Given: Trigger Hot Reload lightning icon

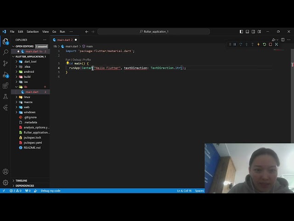Looking at the screenshot, I should click(258, 45).
